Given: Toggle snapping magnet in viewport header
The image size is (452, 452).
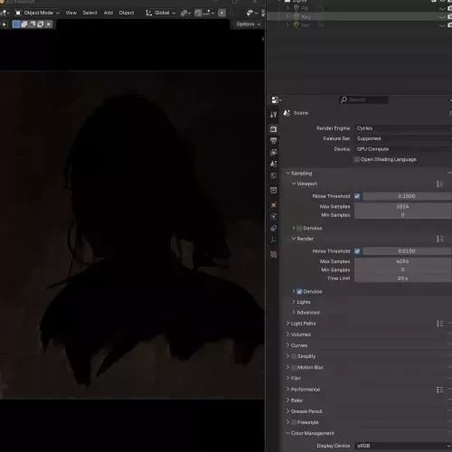Looking at the screenshot, I should tap(198, 13).
